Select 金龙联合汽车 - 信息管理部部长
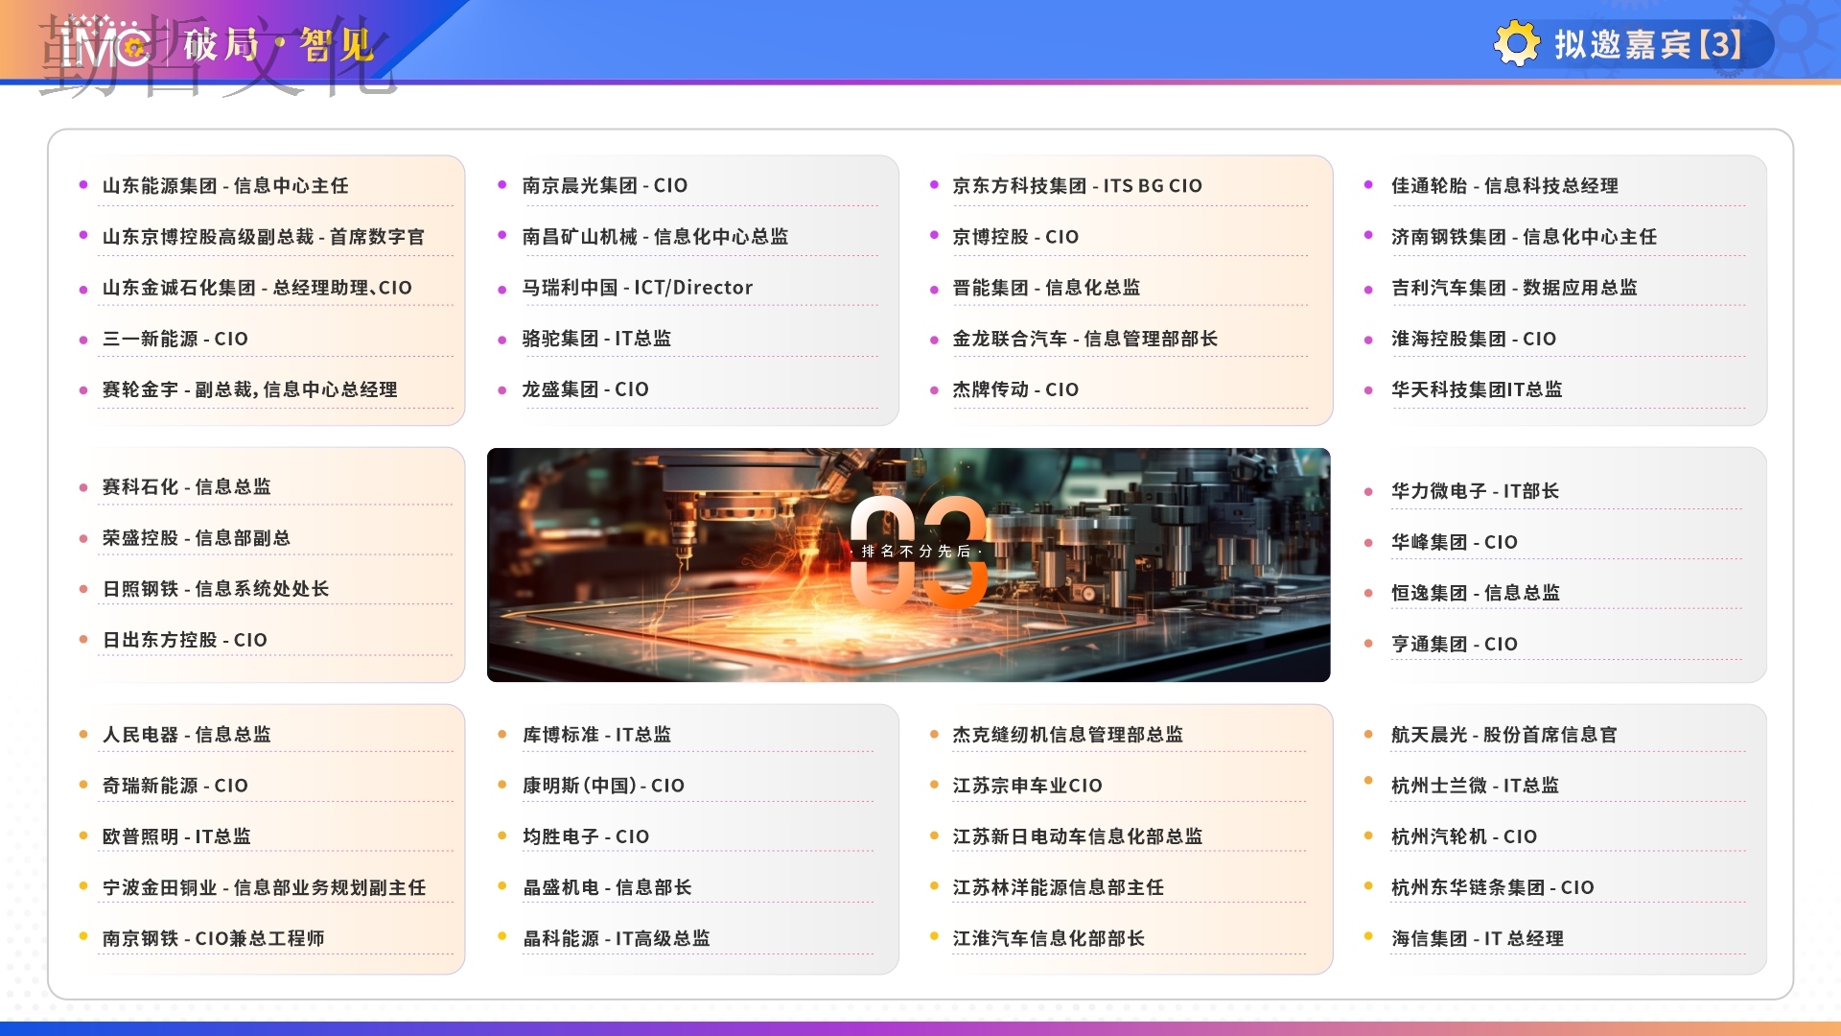1841x1036 pixels. coord(1084,339)
